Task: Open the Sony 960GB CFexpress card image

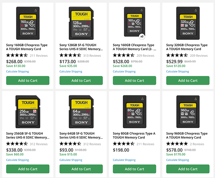Action: [188, 112]
